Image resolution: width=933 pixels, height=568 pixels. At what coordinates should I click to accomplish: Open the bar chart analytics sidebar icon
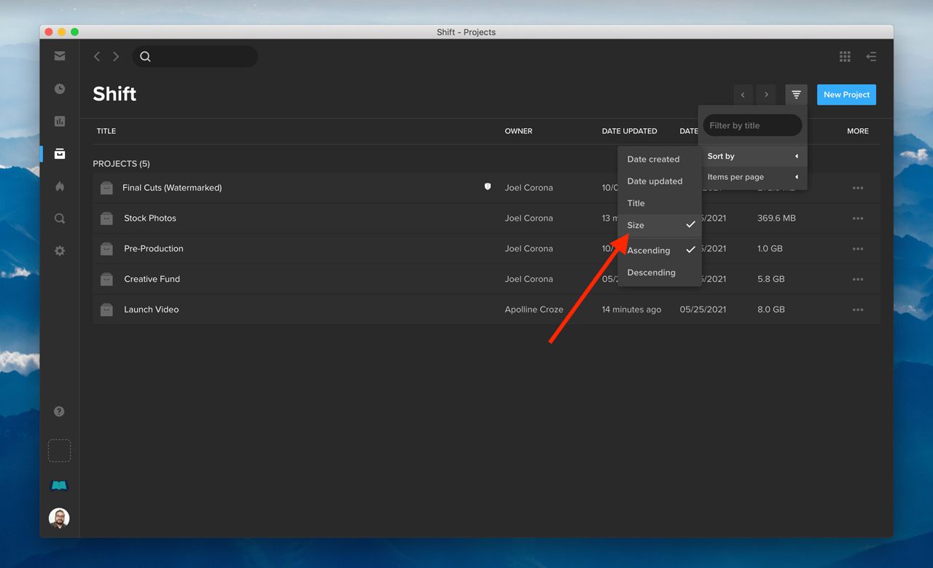(x=60, y=121)
